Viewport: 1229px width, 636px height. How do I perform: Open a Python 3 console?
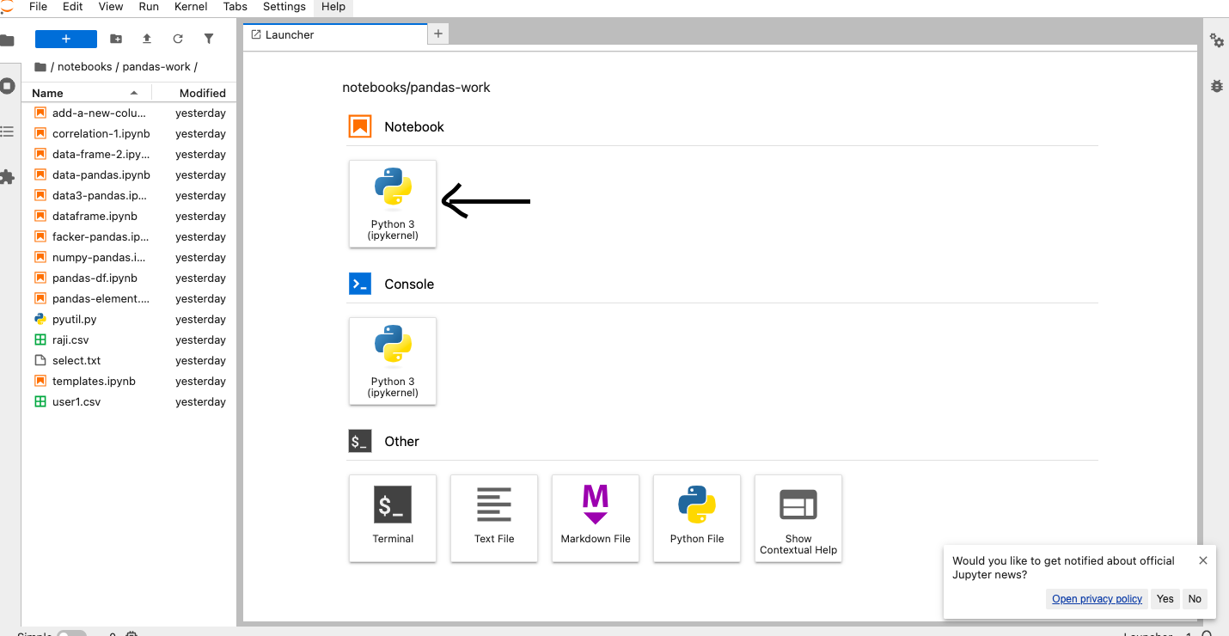point(393,361)
